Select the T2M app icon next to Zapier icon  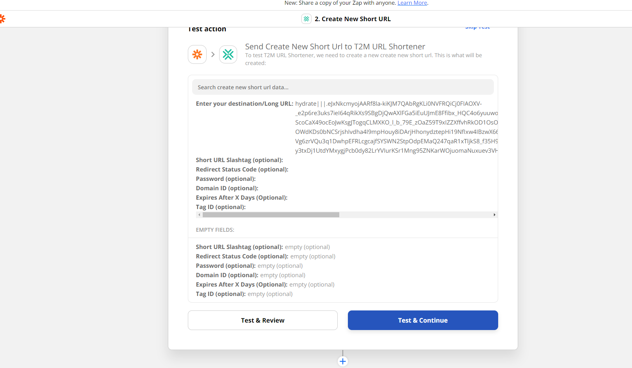228,54
